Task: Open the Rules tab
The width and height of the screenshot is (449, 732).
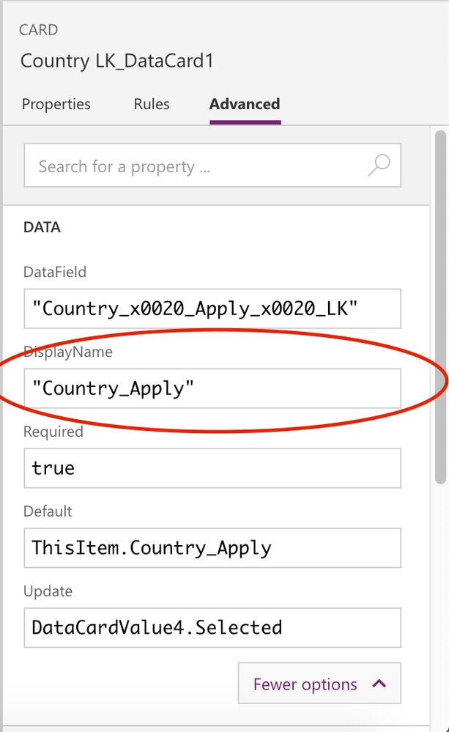Action: click(152, 104)
